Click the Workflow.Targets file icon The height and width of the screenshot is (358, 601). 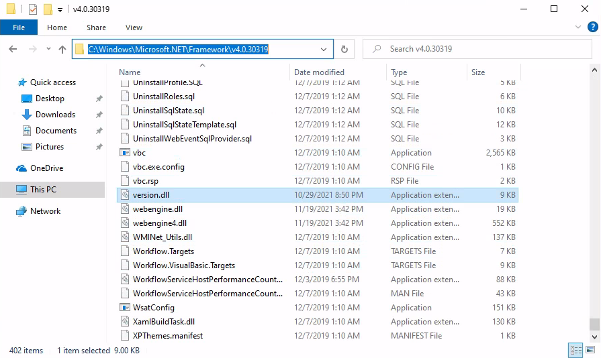[x=125, y=251]
